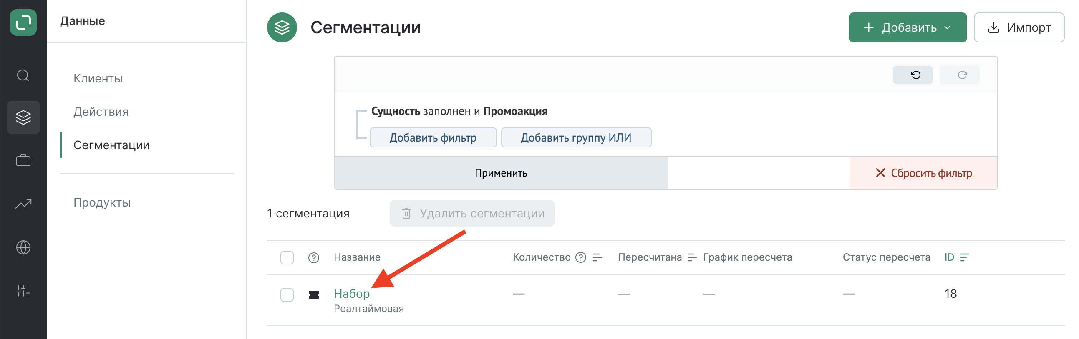Sort by ID using the green sort icon
The image size is (1079, 339).
pos(964,257)
